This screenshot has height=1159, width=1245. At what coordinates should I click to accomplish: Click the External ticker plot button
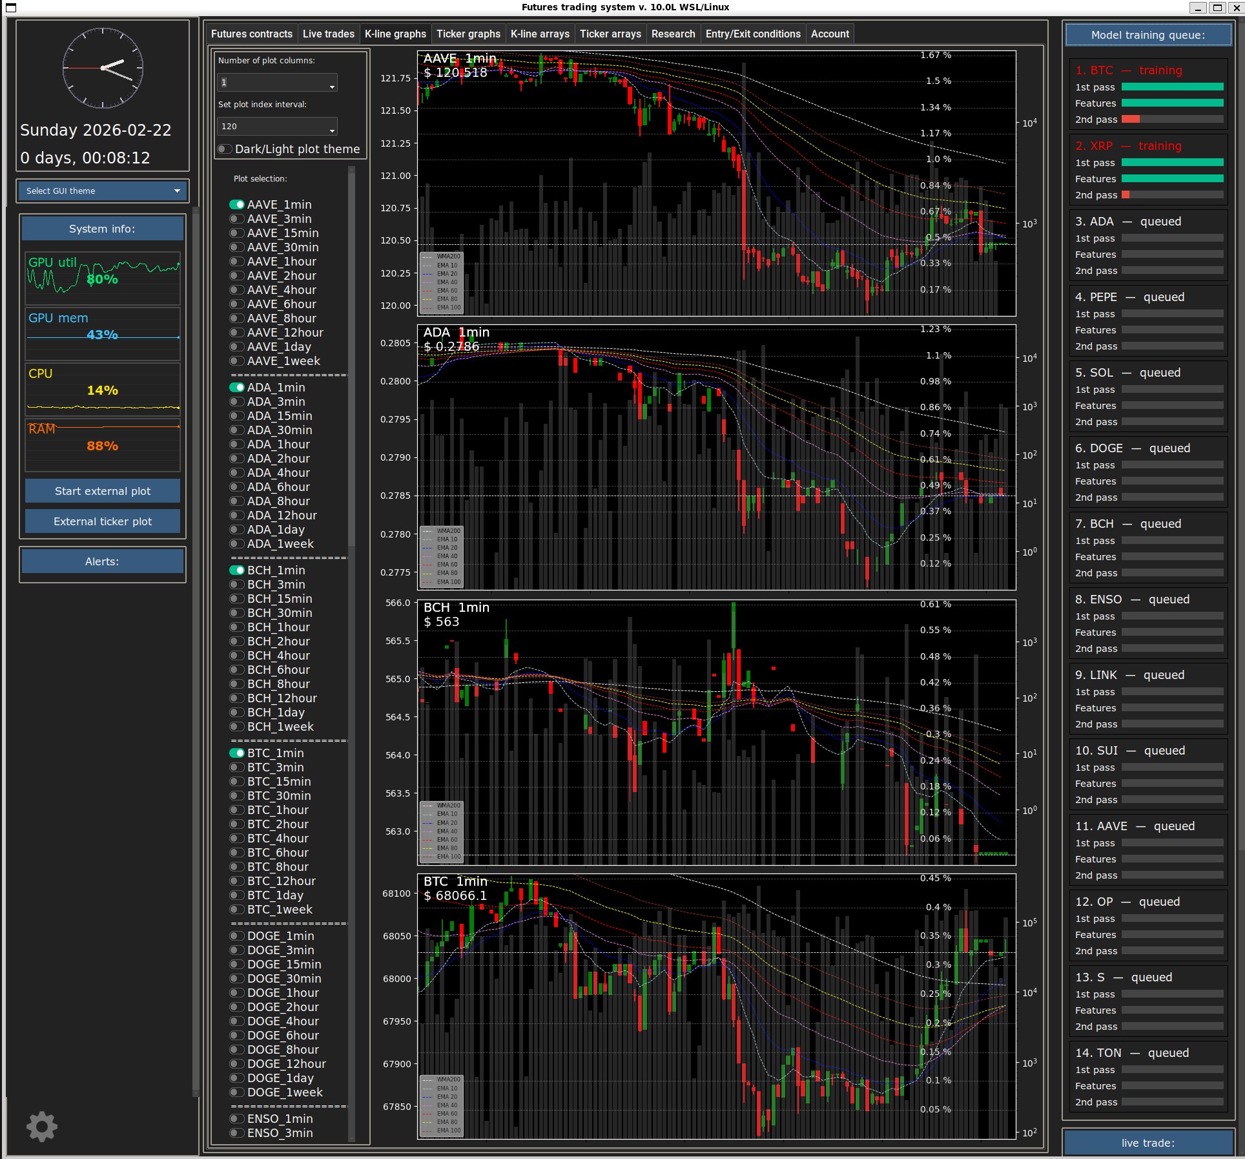(x=103, y=521)
